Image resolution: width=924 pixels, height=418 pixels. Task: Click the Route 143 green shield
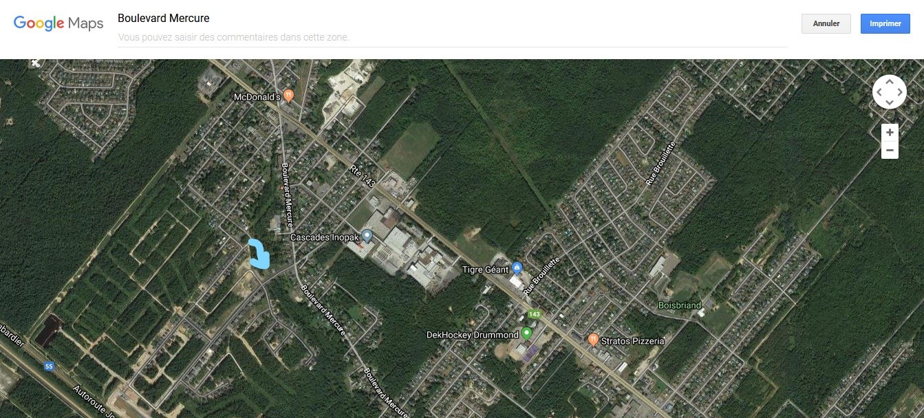(535, 314)
